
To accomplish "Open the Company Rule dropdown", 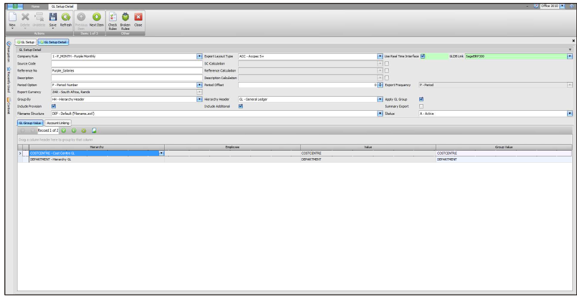I will (x=199, y=57).
